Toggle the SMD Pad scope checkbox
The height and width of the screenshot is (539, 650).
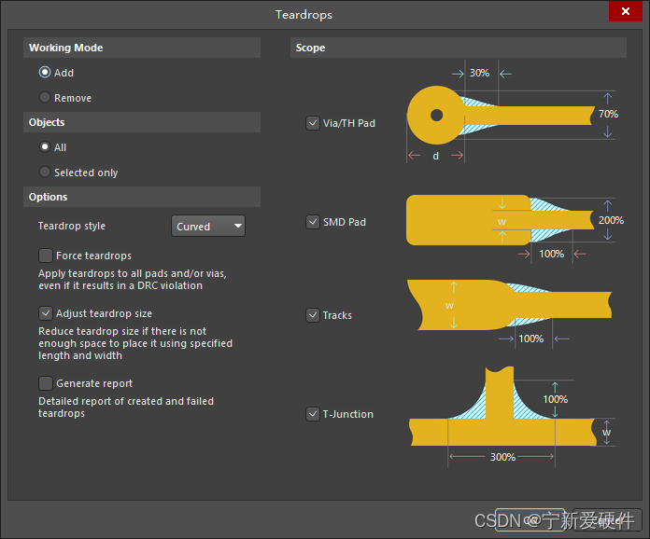(313, 222)
